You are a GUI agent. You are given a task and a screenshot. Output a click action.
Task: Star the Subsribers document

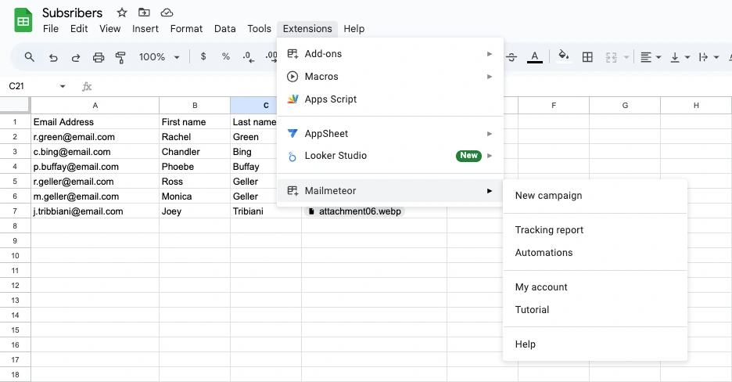pos(122,13)
